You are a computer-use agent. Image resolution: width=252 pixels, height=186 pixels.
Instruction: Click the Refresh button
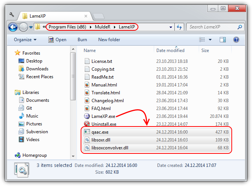click(x=179, y=27)
